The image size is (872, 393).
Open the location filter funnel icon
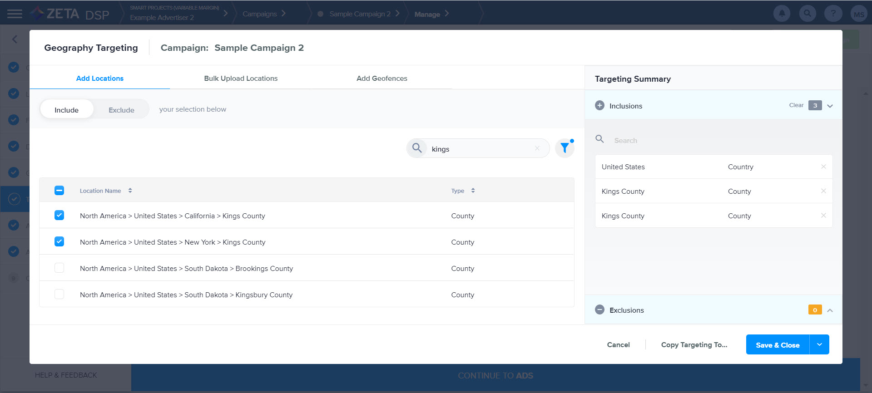click(565, 148)
